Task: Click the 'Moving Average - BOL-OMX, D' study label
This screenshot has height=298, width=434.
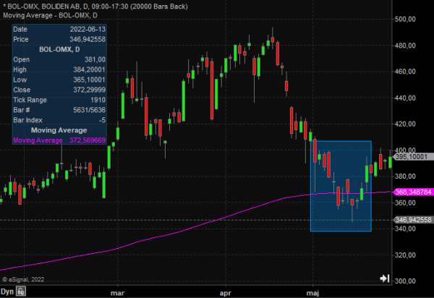Action: pyautogui.click(x=50, y=15)
